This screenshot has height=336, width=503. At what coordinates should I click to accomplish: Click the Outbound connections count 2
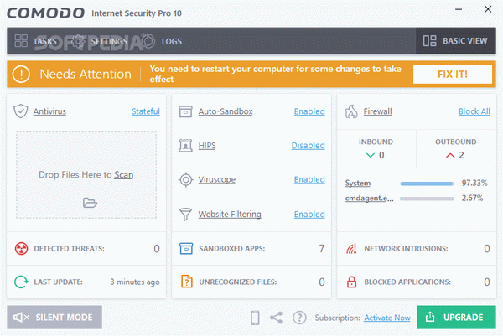(461, 155)
